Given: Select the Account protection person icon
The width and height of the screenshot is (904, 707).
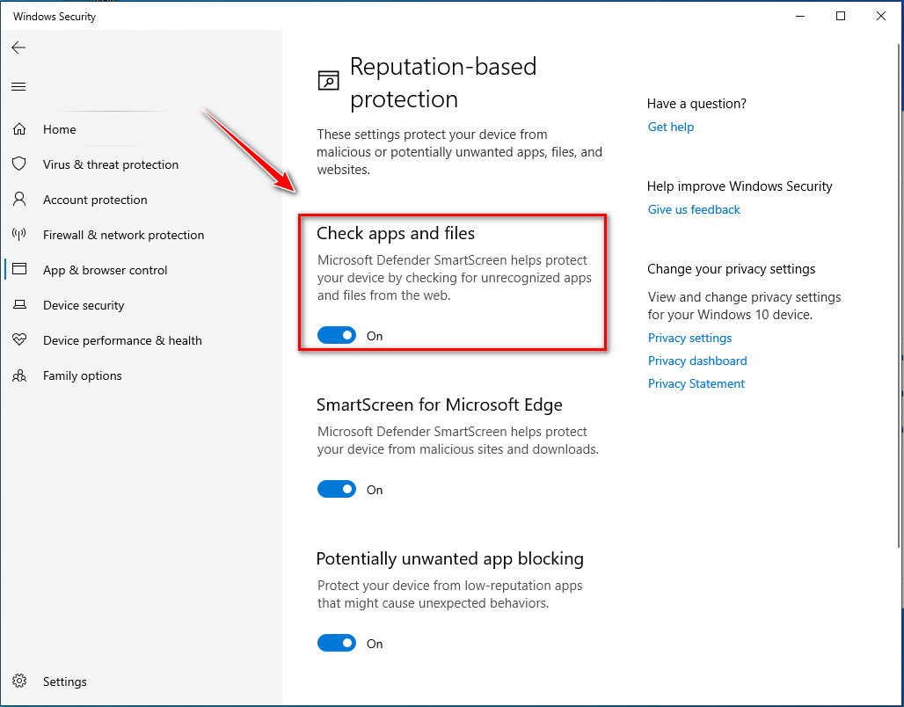Looking at the screenshot, I should (19, 200).
